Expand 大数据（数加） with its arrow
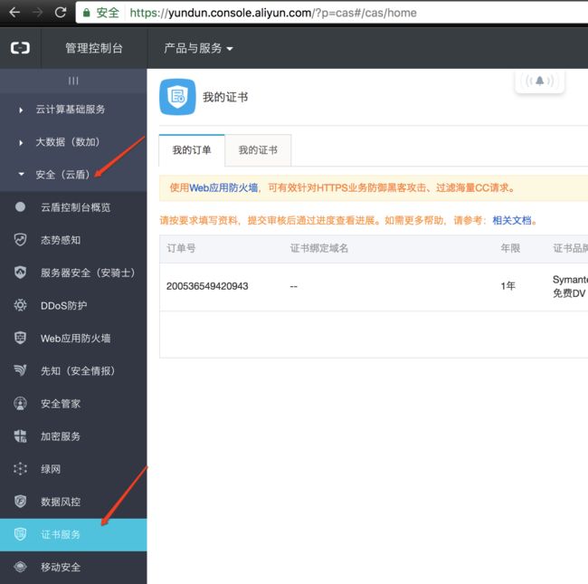Screen dimensions: 588x584 click(21, 143)
